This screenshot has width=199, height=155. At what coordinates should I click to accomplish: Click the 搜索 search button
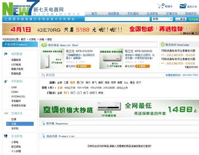(181, 19)
